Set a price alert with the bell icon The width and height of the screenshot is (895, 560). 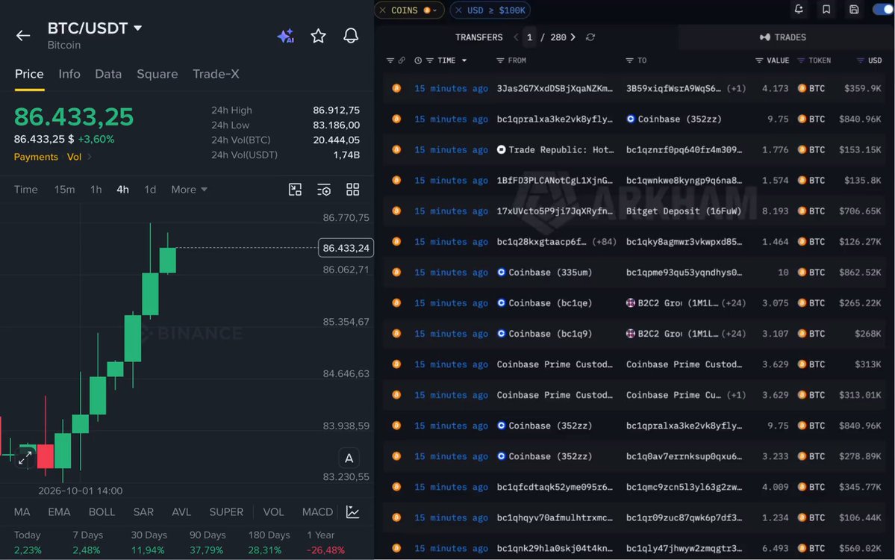pos(351,36)
